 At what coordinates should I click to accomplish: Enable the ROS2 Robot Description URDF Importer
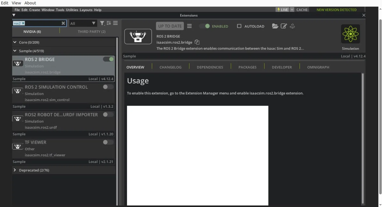[108, 115]
